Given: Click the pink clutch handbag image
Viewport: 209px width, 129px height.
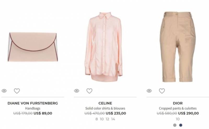Looking at the screenshot, I should click(x=33, y=47).
